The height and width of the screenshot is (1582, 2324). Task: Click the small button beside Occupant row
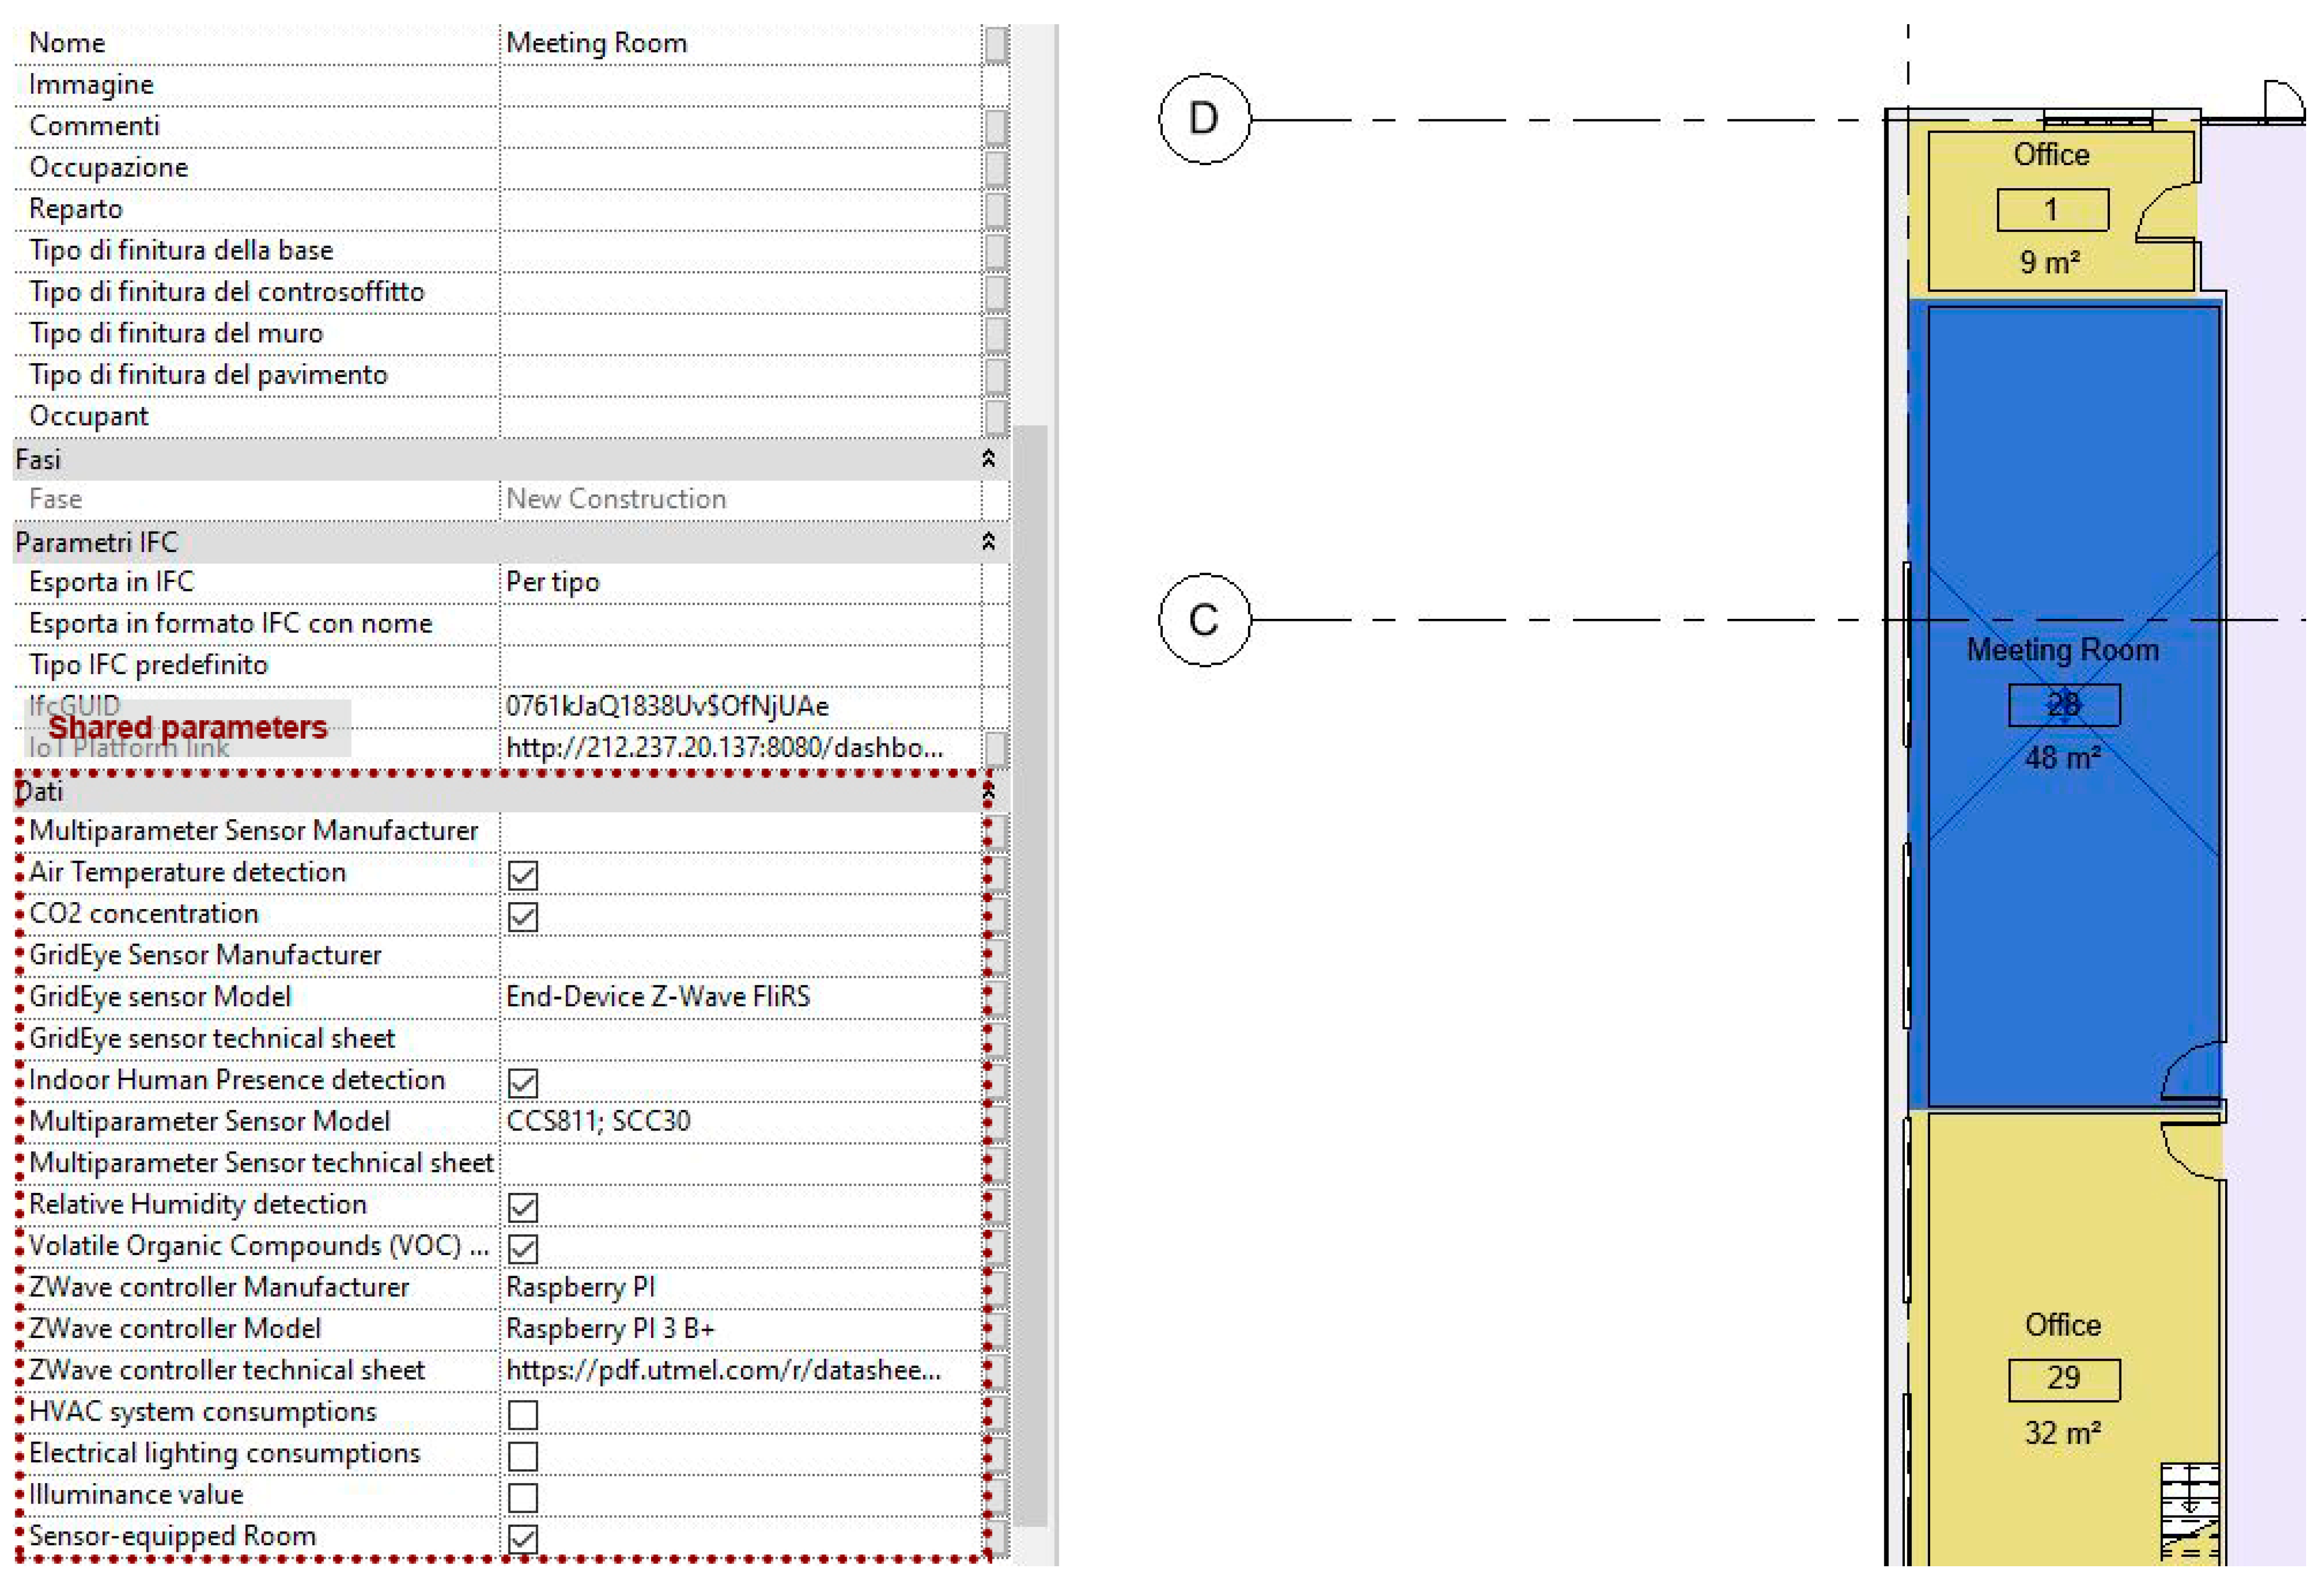point(995,417)
